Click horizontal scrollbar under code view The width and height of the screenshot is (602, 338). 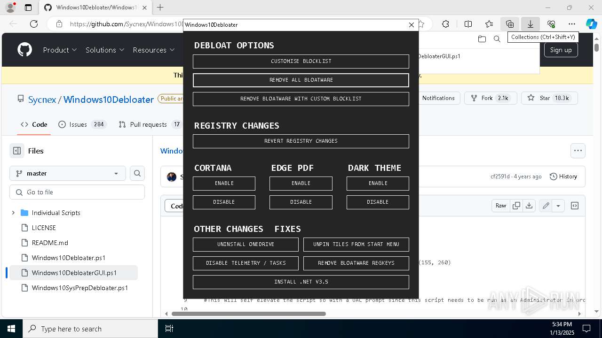249,314
